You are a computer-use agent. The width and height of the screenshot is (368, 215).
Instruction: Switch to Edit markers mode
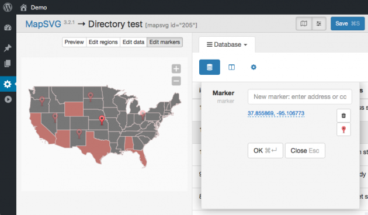tap(165, 42)
